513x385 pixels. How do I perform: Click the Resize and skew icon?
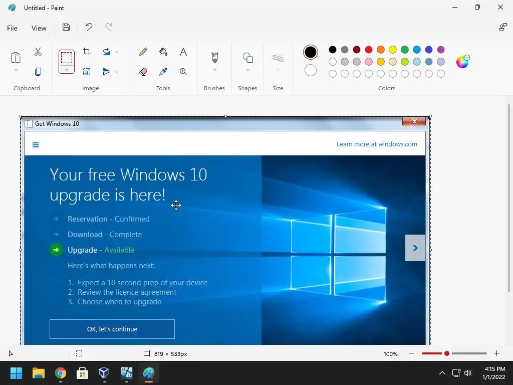[87, 72]
